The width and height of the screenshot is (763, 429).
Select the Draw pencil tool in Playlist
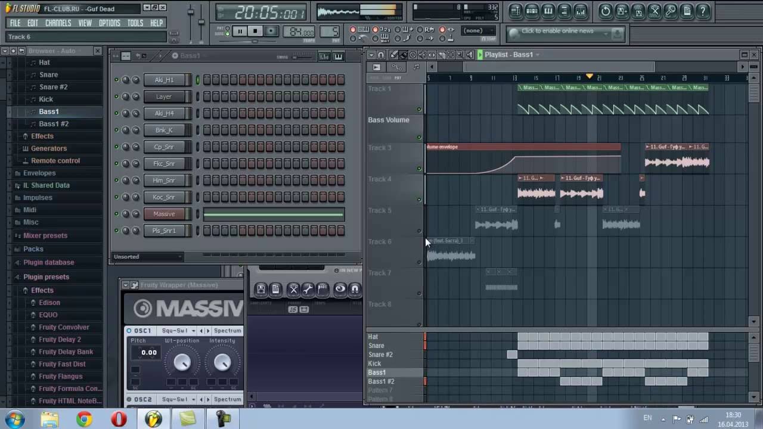pyautogui.click(x=394, y=55)
